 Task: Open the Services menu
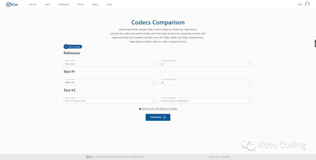[x=33, y=4]
